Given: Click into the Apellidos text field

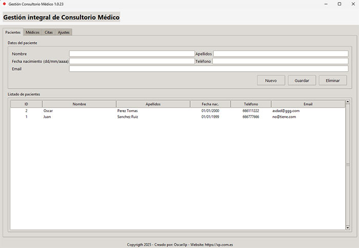Looking at the screenshot, I should click(x=281, y=53).
